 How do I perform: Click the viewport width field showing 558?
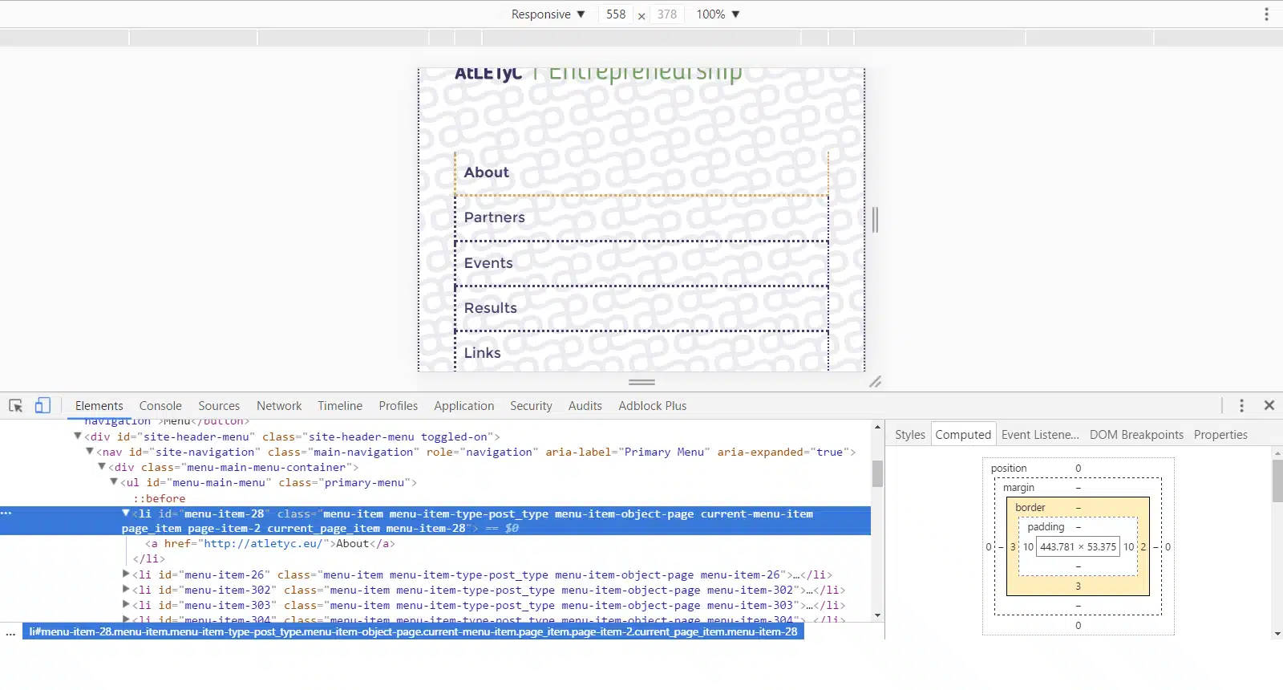[615, 14]
